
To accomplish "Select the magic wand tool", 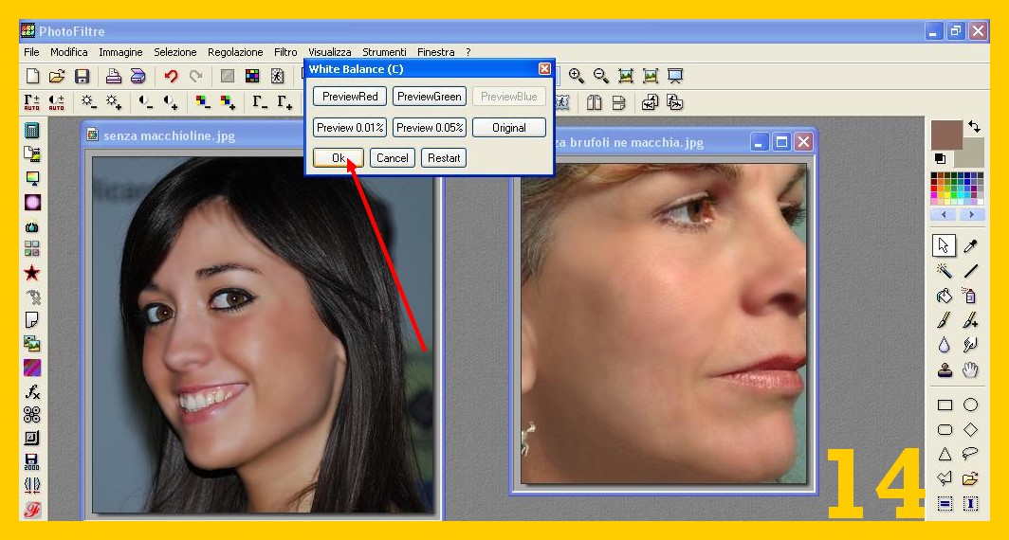I will pyautogui.click(x=945, y=272).
